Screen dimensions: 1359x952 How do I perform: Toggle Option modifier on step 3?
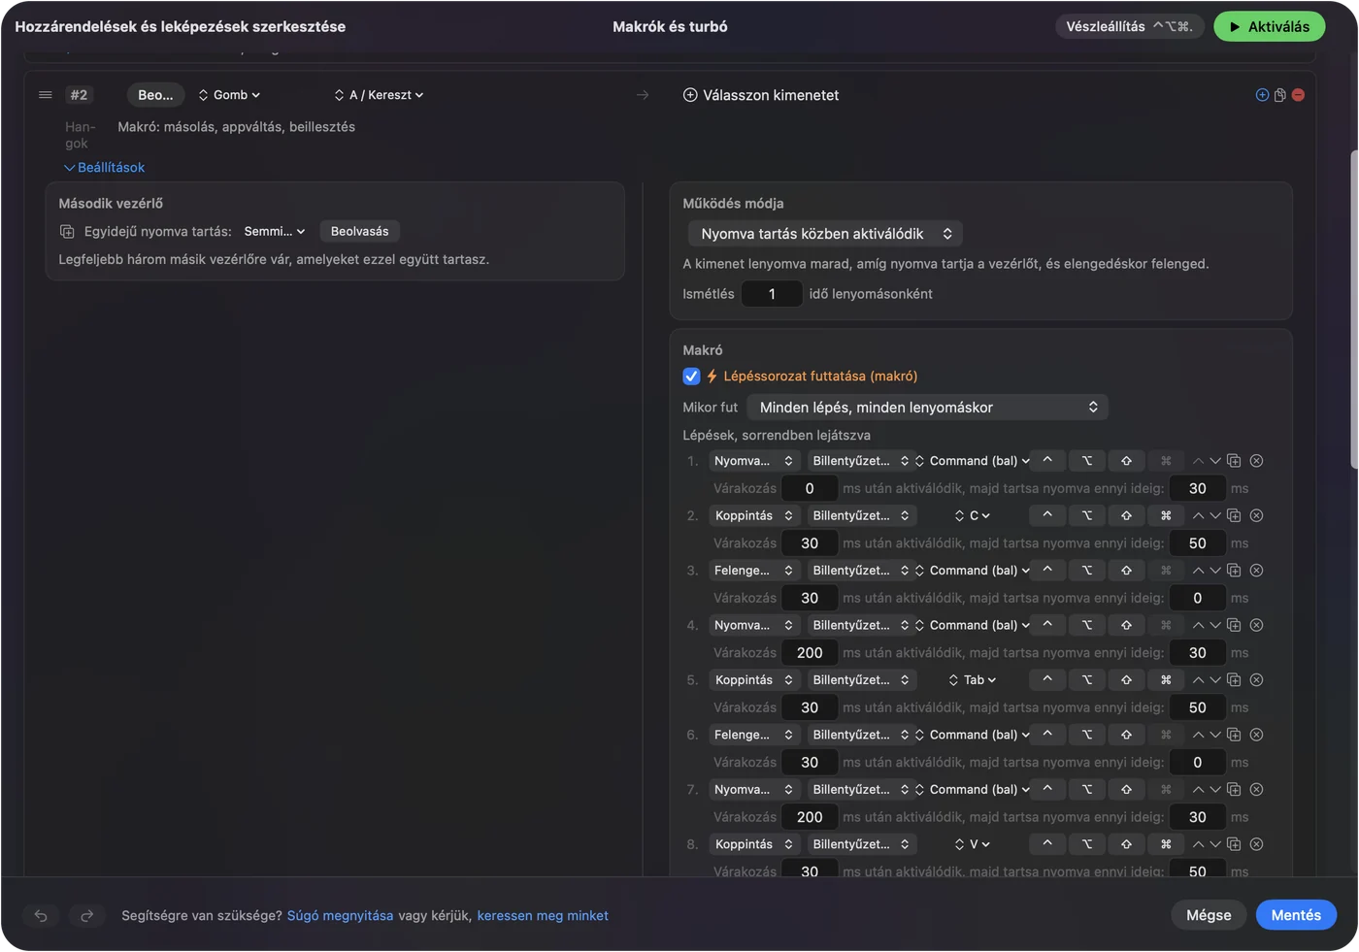click(x=1087, y=571)
